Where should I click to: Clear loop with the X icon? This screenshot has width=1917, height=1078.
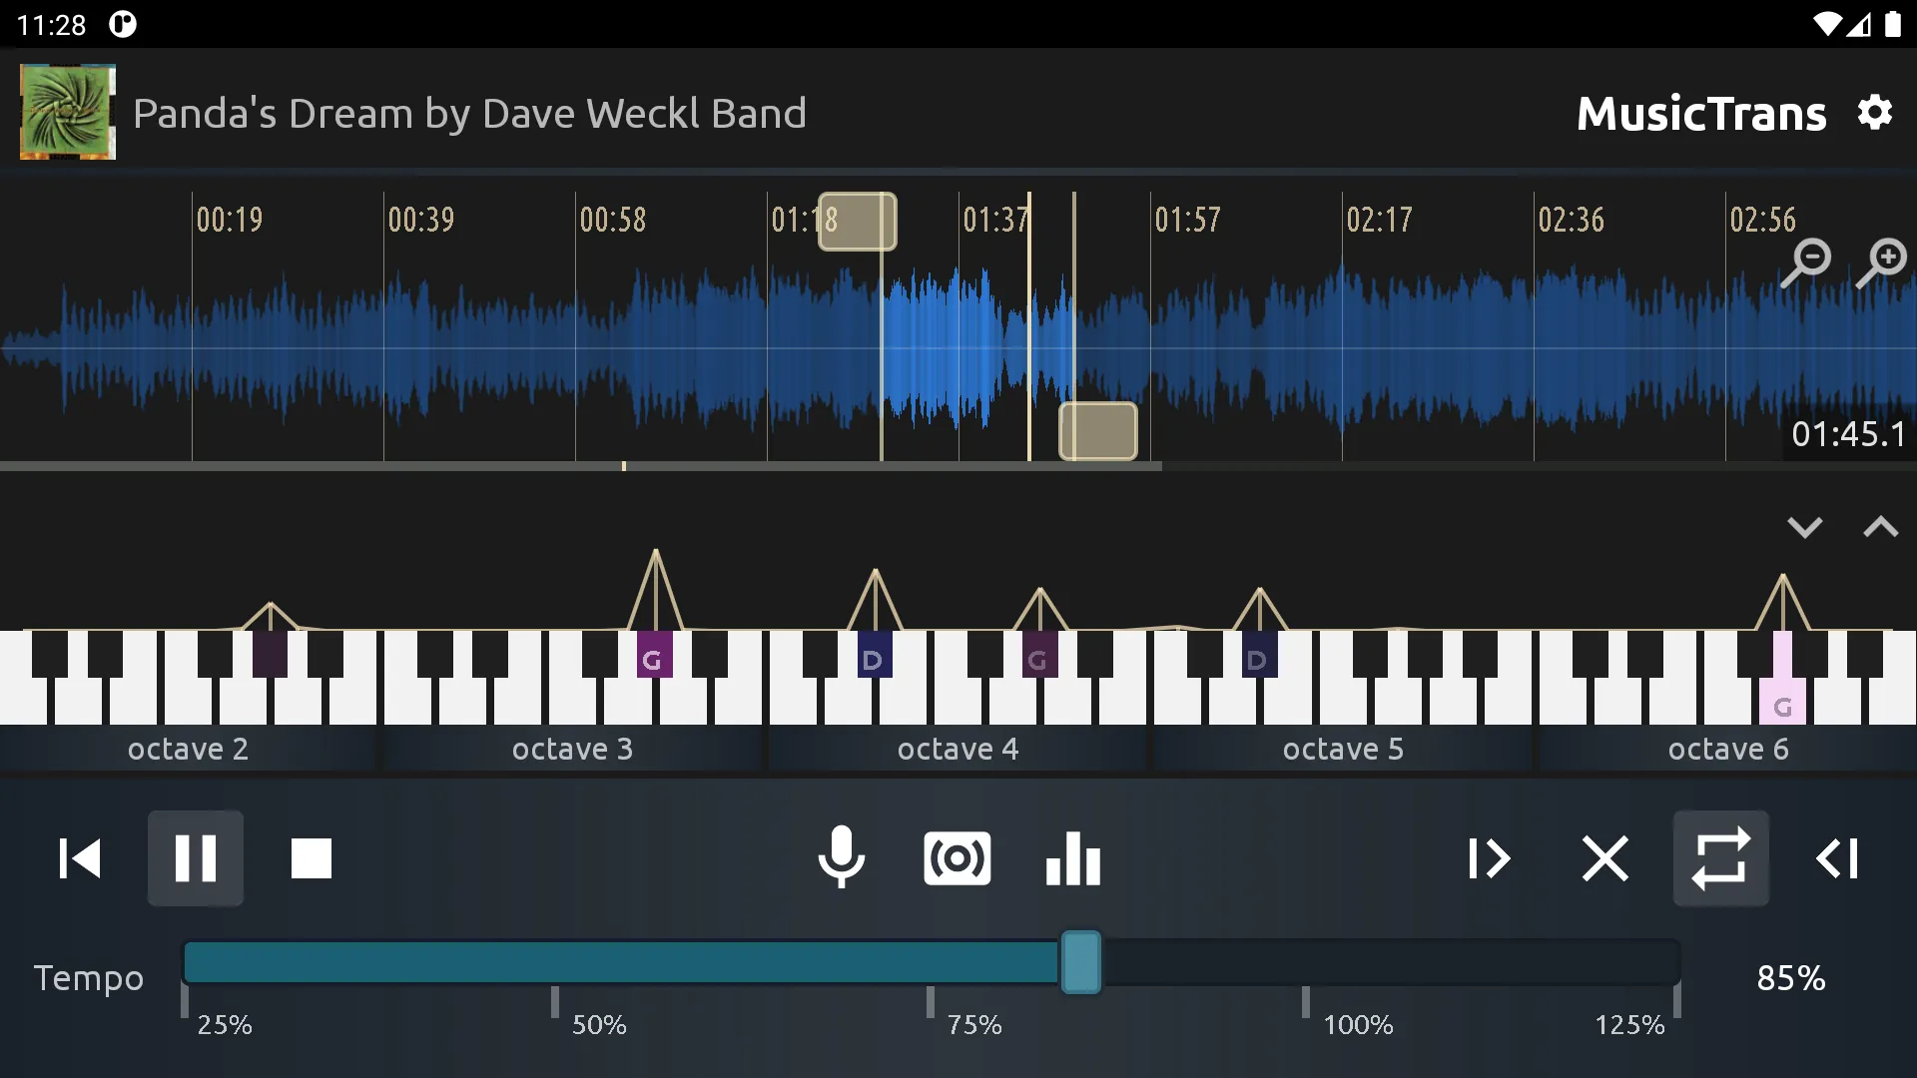coord(1604,858)
